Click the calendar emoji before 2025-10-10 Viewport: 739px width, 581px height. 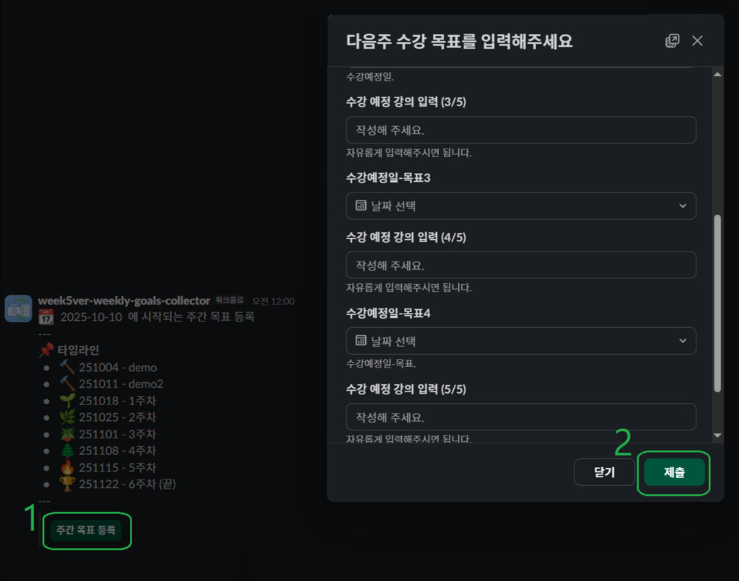[x=46, y=316]
